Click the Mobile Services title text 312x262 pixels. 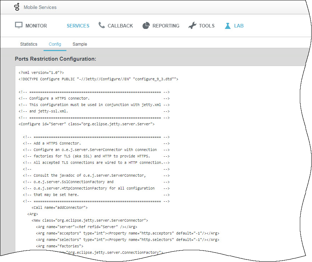[x=40, y=7]
